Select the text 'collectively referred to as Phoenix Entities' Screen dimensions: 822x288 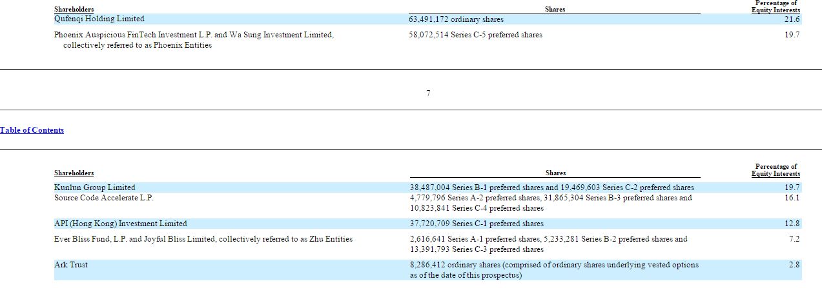(137, 45)
